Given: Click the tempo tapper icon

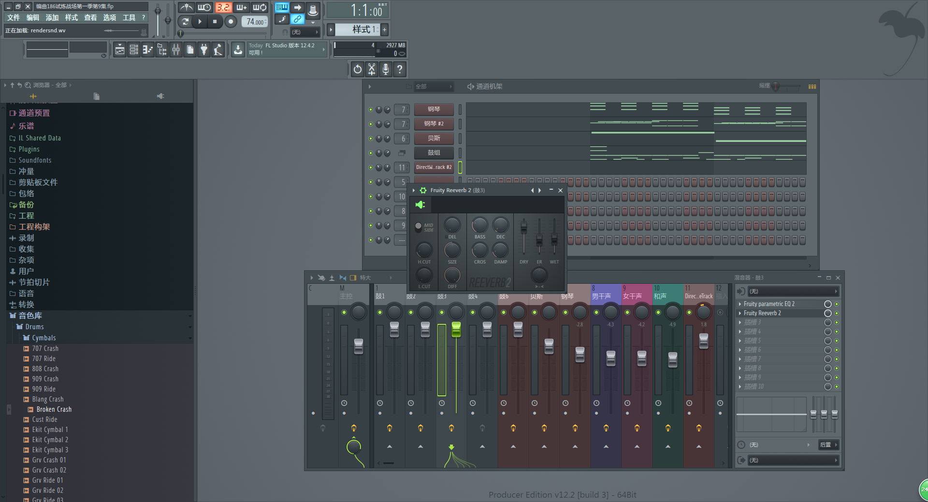Looking at the screenshot, I should pyautogui.click(x=218, y=50).
